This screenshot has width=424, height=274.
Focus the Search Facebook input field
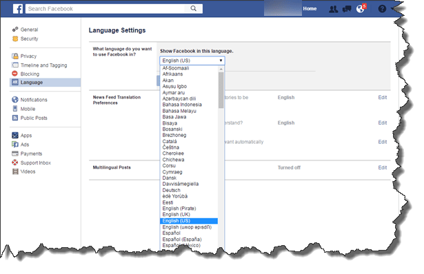click(x=105, y=9)
